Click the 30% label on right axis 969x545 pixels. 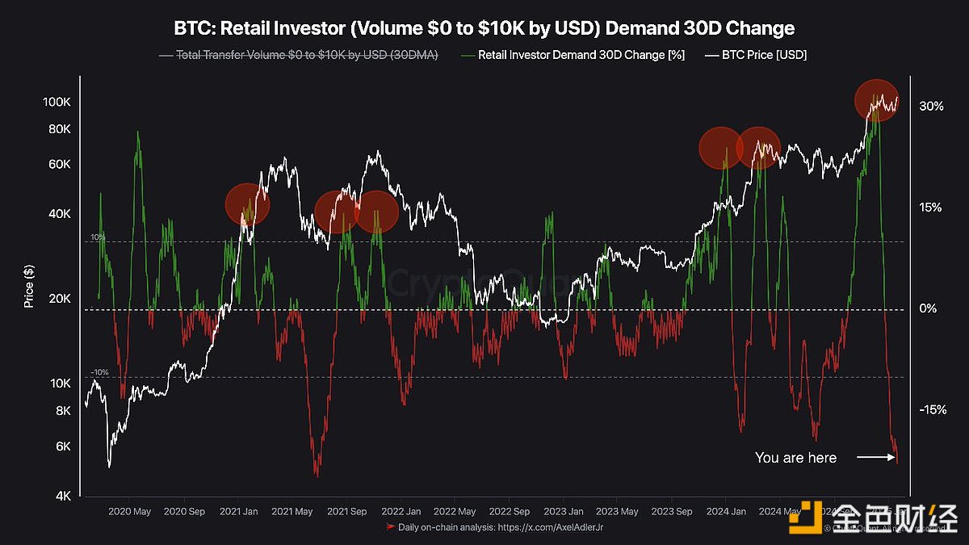[930, 106]
